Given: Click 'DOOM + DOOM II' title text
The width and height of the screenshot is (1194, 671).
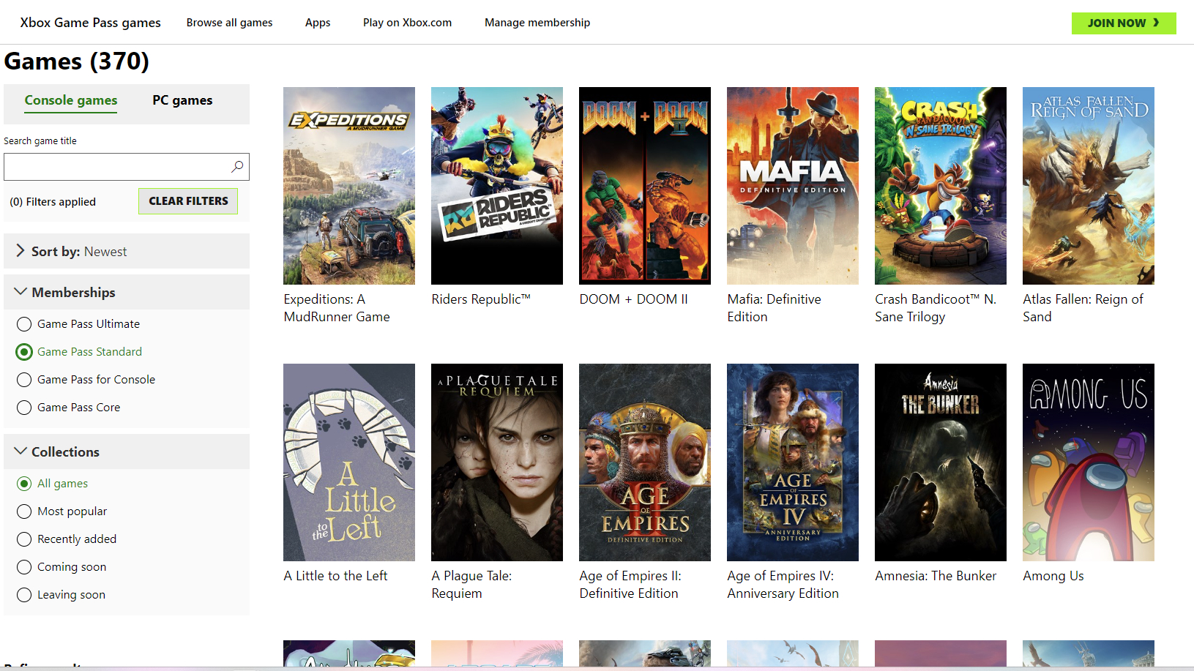Looking at the screenshot, I should click(633, 299).
